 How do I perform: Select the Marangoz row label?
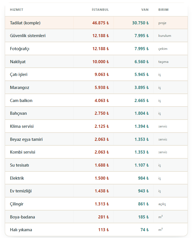tap(19, 88)
